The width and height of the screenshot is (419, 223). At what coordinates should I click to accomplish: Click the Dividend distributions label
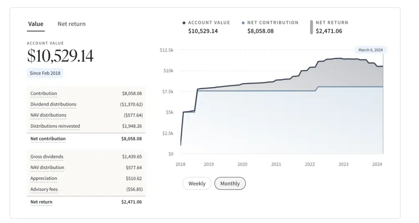click(x=53, y=105)
